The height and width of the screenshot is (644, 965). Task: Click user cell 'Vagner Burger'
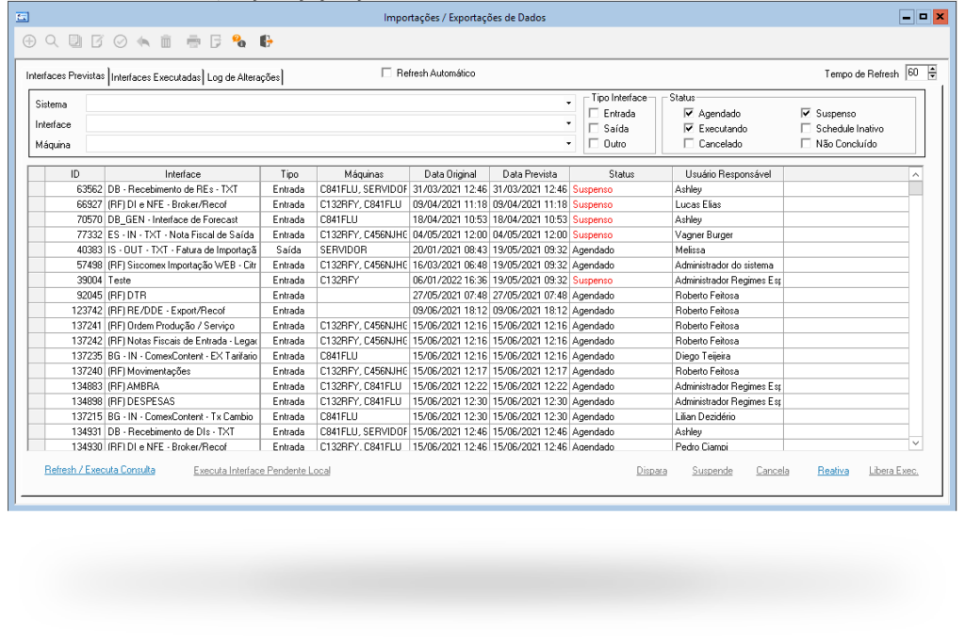(x=728, y=234)
